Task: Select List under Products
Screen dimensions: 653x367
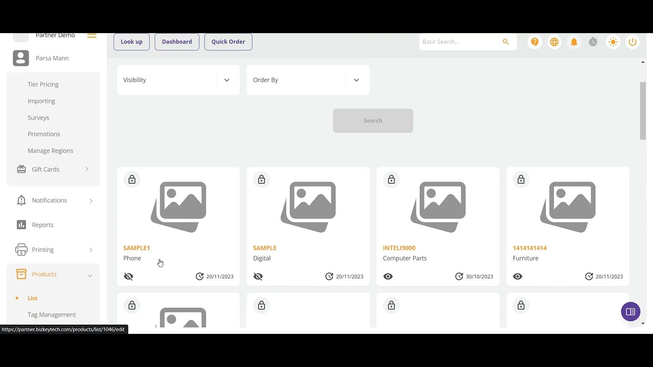Action: click(x=33, y=298)
